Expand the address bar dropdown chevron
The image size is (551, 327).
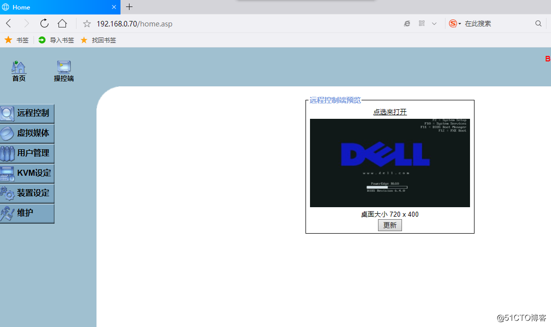click(x=434, y=23)
